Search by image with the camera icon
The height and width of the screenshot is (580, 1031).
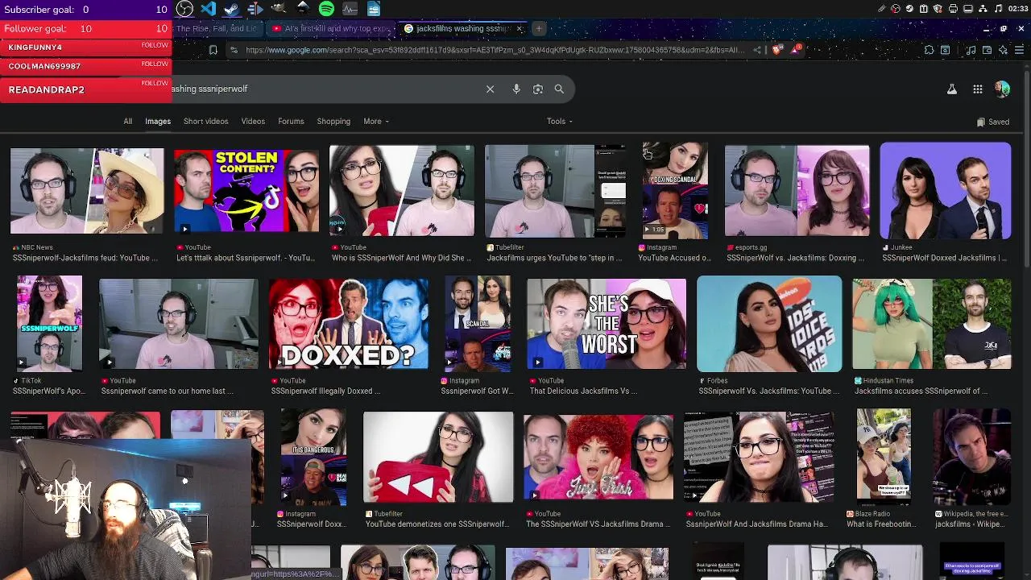tap(538, 89)
